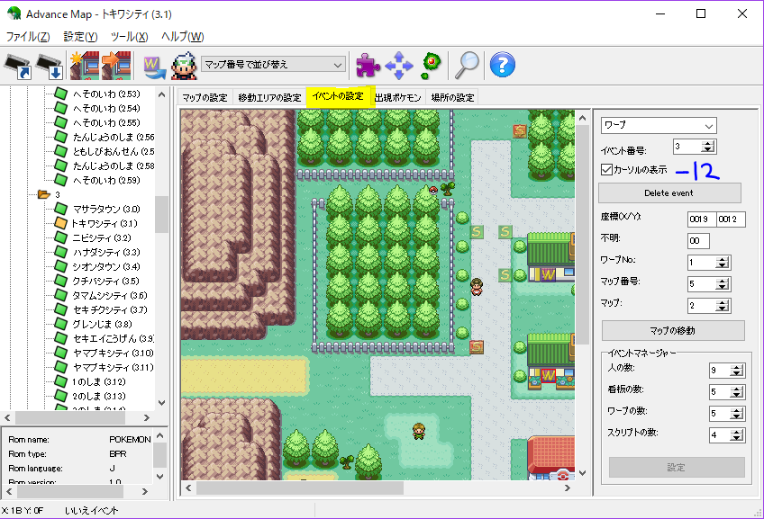Select ハナダシティ (3.3) in map tree
This screenshot has height=519, width=764.
click(106, 253)
